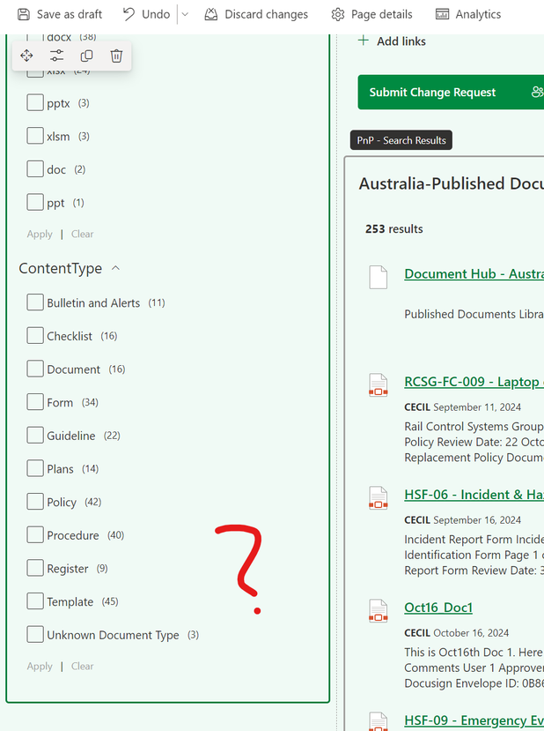Open the Page details command
544x731 pixels.
pyautogui.click(x=371, y=14)
